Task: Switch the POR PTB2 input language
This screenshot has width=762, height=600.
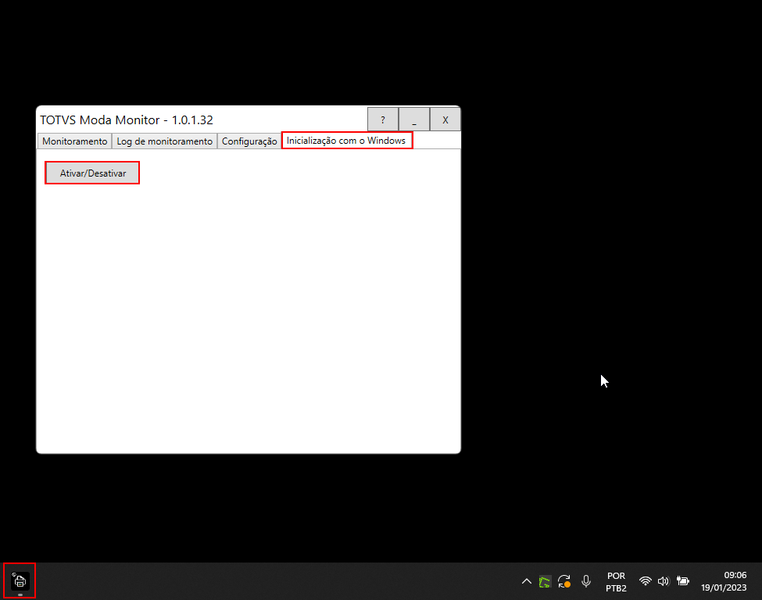Action: (x=616, y=581)
